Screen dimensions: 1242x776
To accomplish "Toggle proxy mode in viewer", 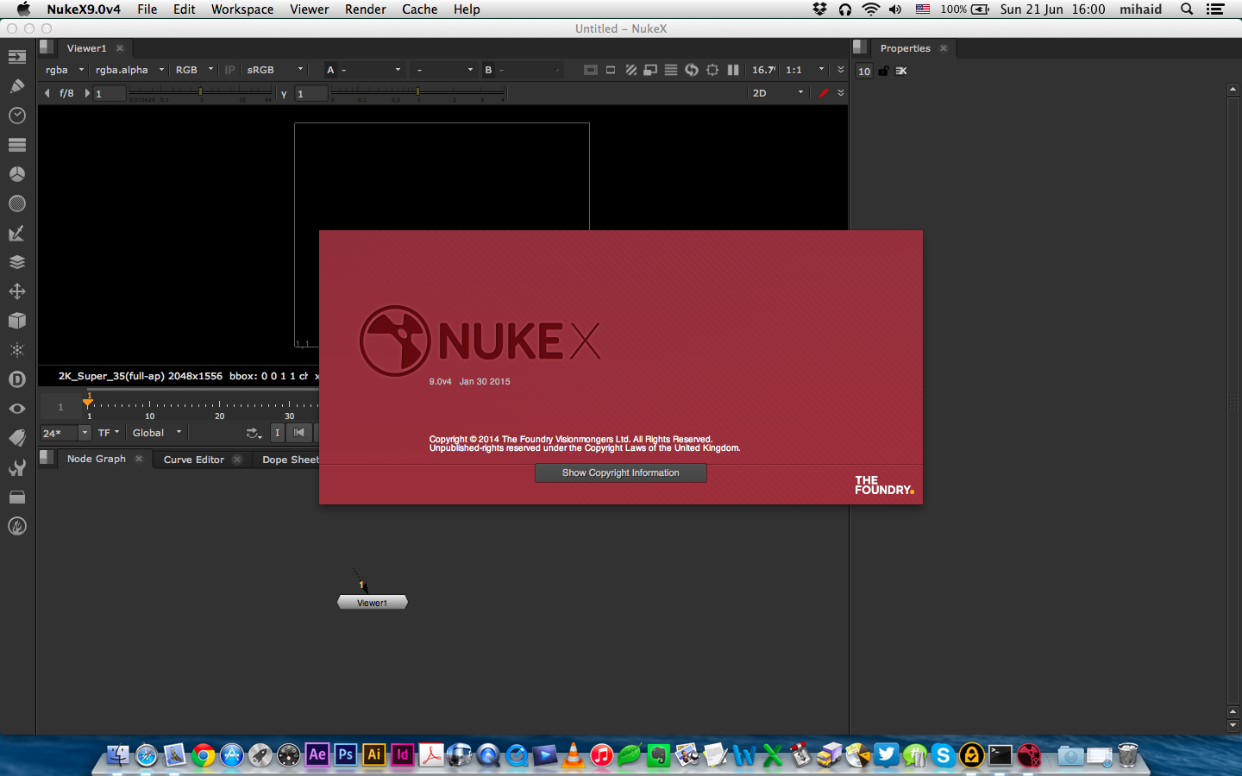I will pos(650,70).
